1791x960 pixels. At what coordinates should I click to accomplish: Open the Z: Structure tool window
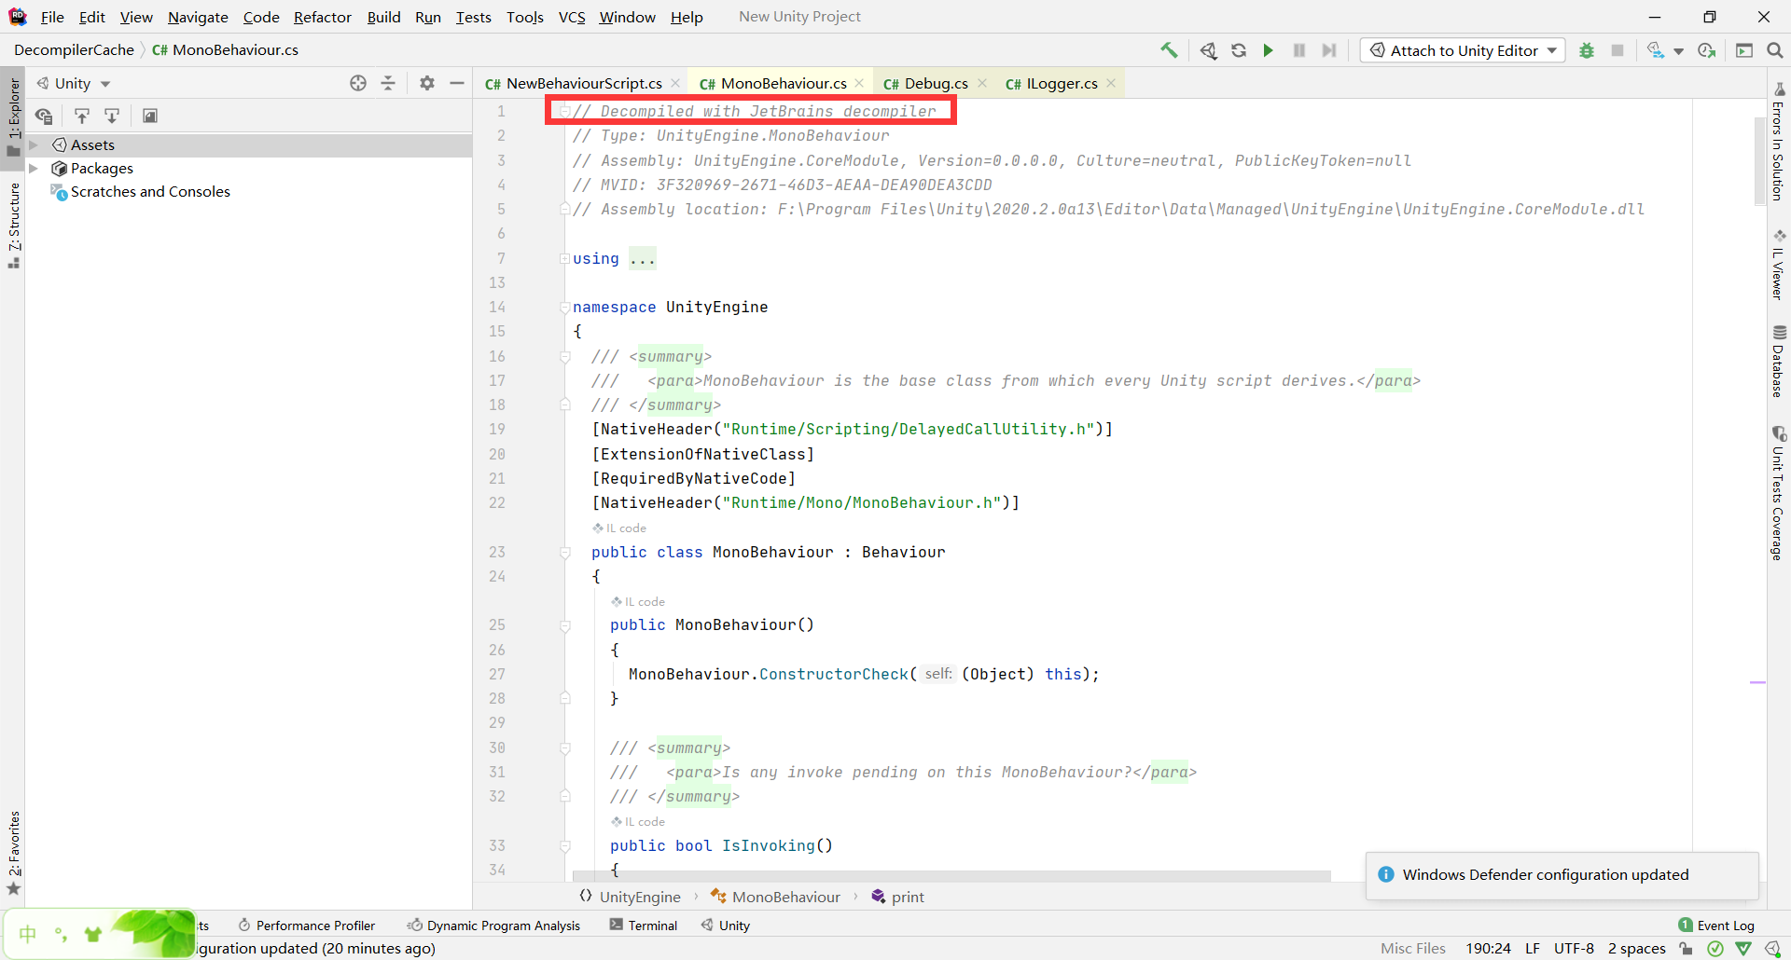(13, 226)
